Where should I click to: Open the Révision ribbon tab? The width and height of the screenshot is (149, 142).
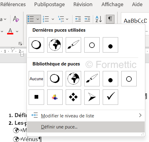pyautogui.click(x=83, y=4)
